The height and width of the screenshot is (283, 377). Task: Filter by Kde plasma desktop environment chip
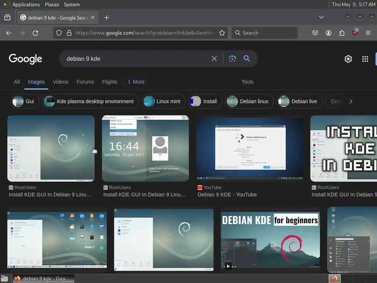pos(91,101)
